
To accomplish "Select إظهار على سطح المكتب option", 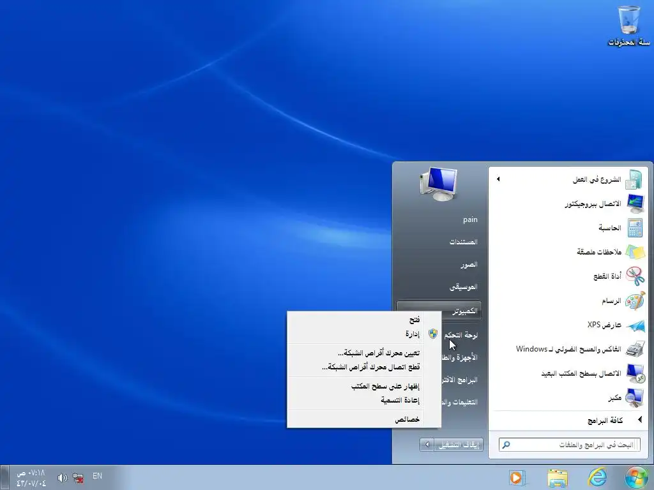I will point(363,386).
